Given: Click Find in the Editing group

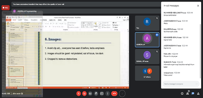Looking at the screenshot, I should [115, 23].
